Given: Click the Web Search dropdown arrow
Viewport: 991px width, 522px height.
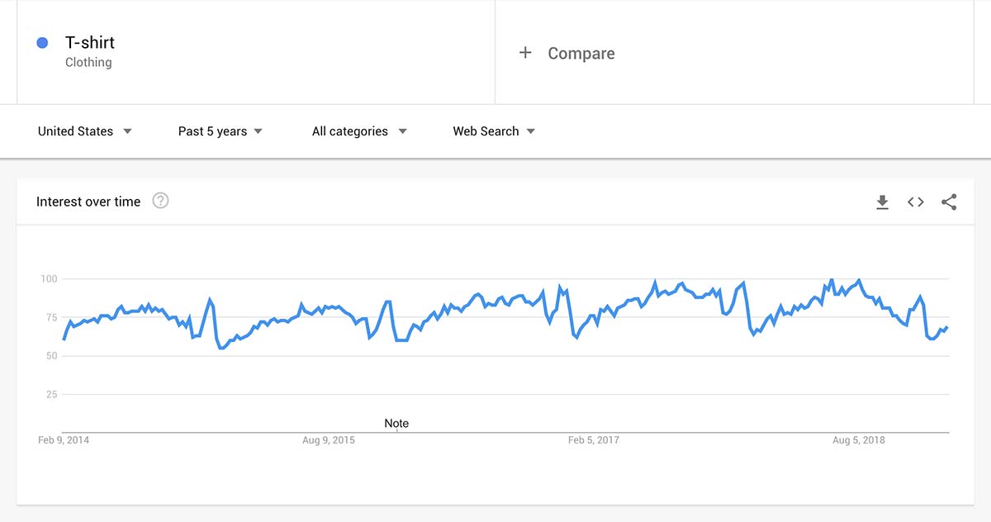Looking at the screenshot, I should point(531,130).
